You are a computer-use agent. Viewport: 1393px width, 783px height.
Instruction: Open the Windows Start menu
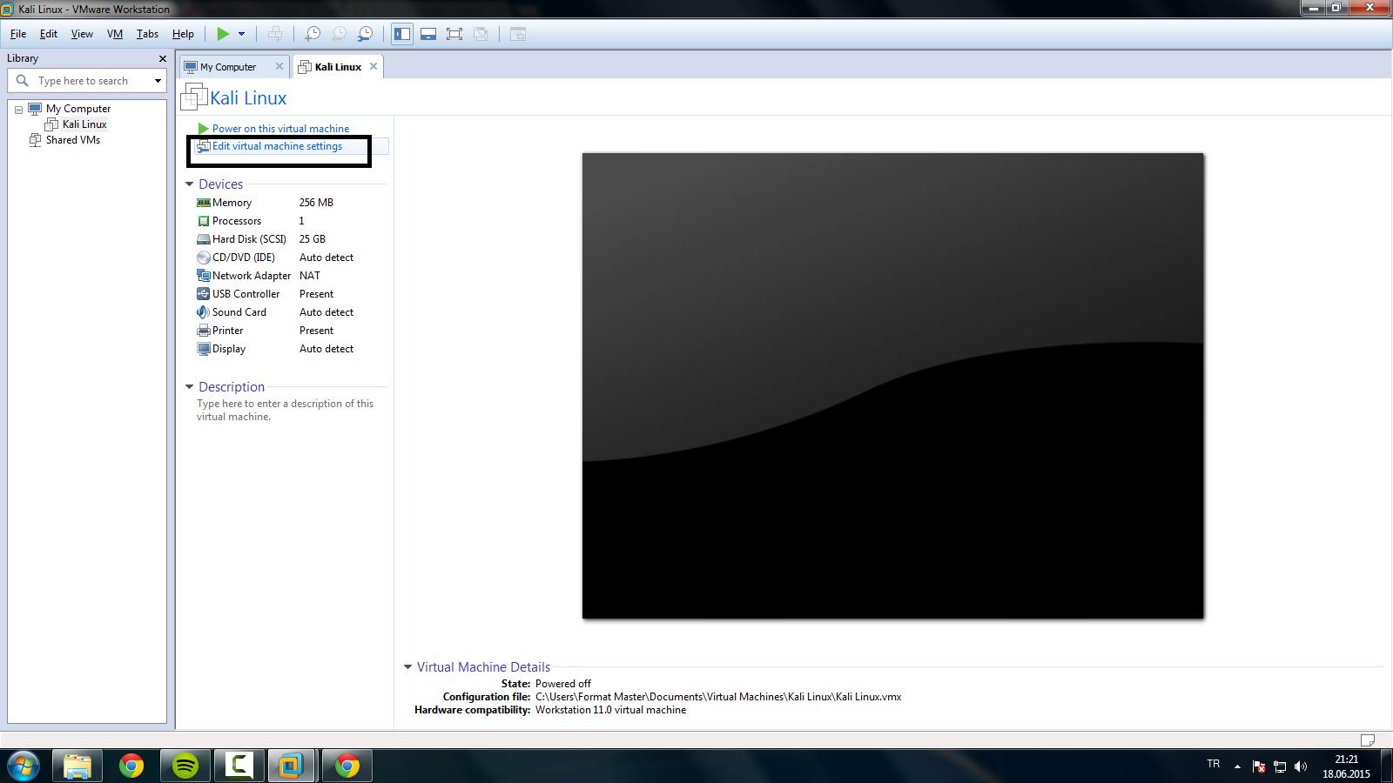[23, 766]
